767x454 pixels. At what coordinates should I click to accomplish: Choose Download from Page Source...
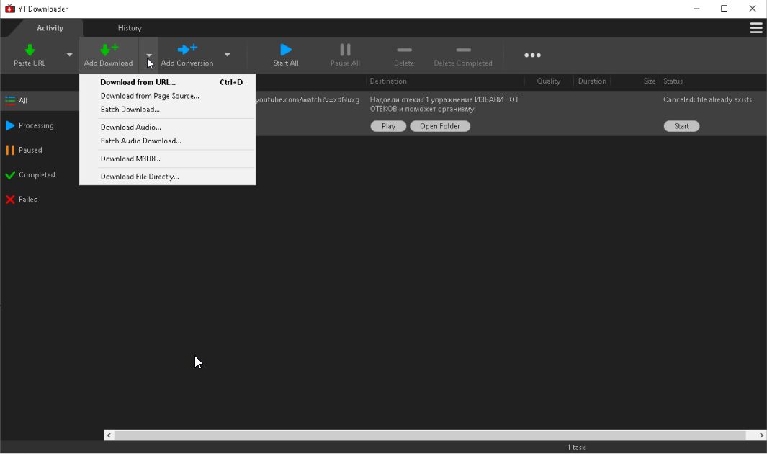167,96
